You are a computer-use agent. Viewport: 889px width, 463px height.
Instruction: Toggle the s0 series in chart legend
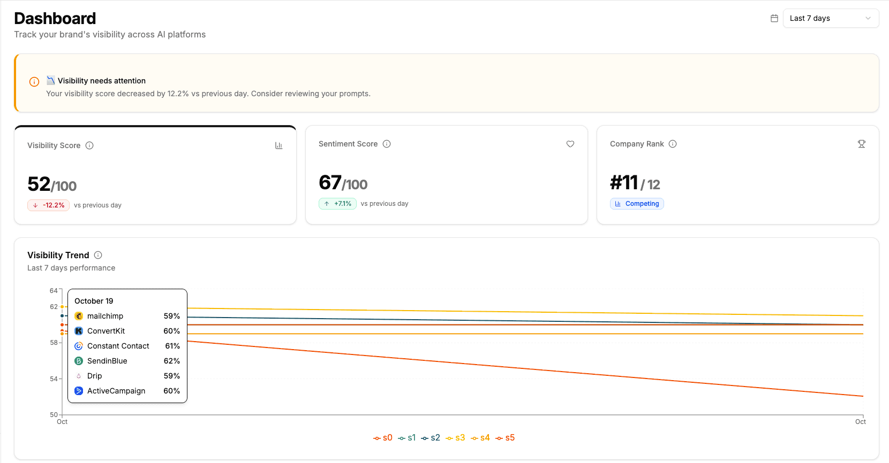383,437
